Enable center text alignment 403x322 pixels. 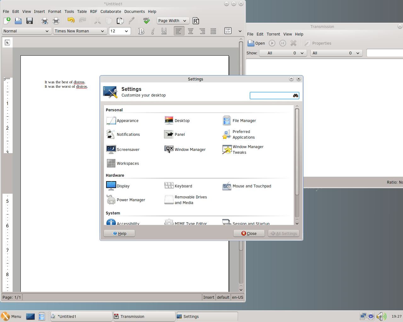[190, 31]
